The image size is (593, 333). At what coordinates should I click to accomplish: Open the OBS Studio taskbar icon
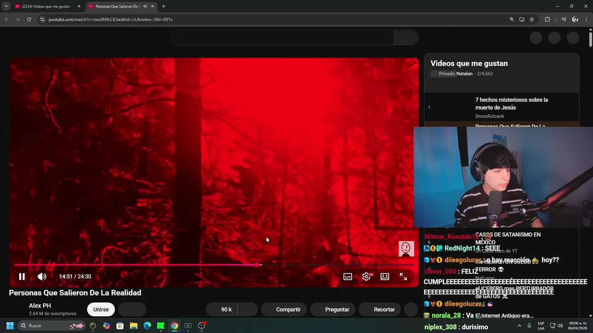(202, 326)
